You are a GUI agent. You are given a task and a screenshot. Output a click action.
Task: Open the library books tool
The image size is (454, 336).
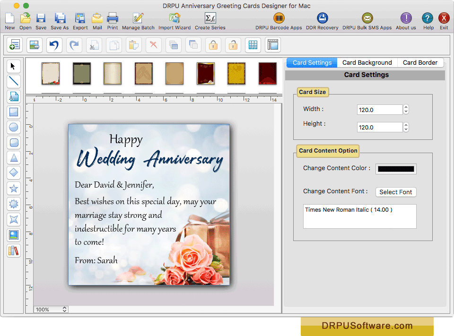point(14,250)
